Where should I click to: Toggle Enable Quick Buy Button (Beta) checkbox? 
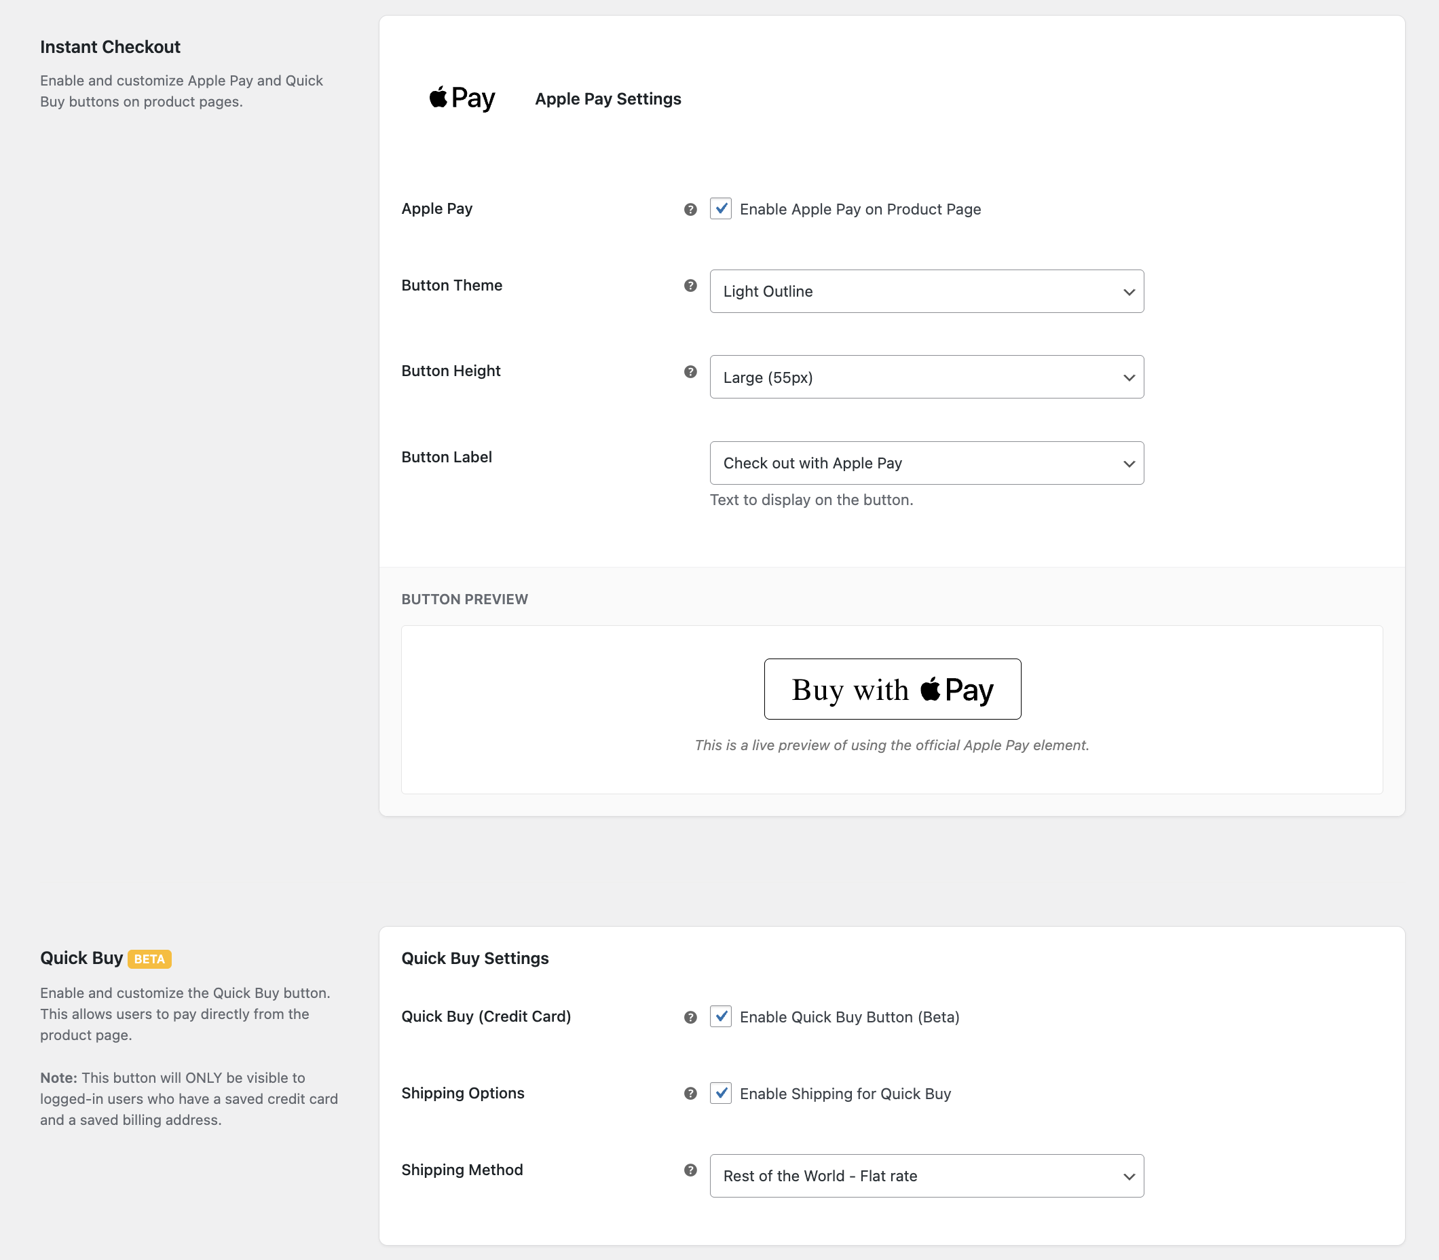pyautogui.click(x=721, y=1017)
